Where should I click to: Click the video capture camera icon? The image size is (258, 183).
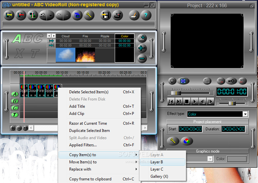click(117, 15)
